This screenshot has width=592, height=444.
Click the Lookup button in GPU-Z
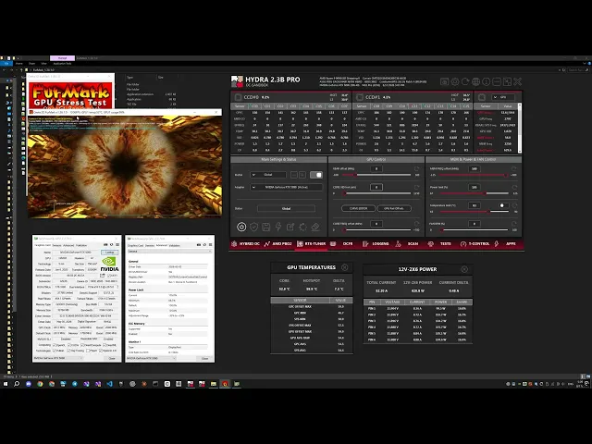point(109,253)
